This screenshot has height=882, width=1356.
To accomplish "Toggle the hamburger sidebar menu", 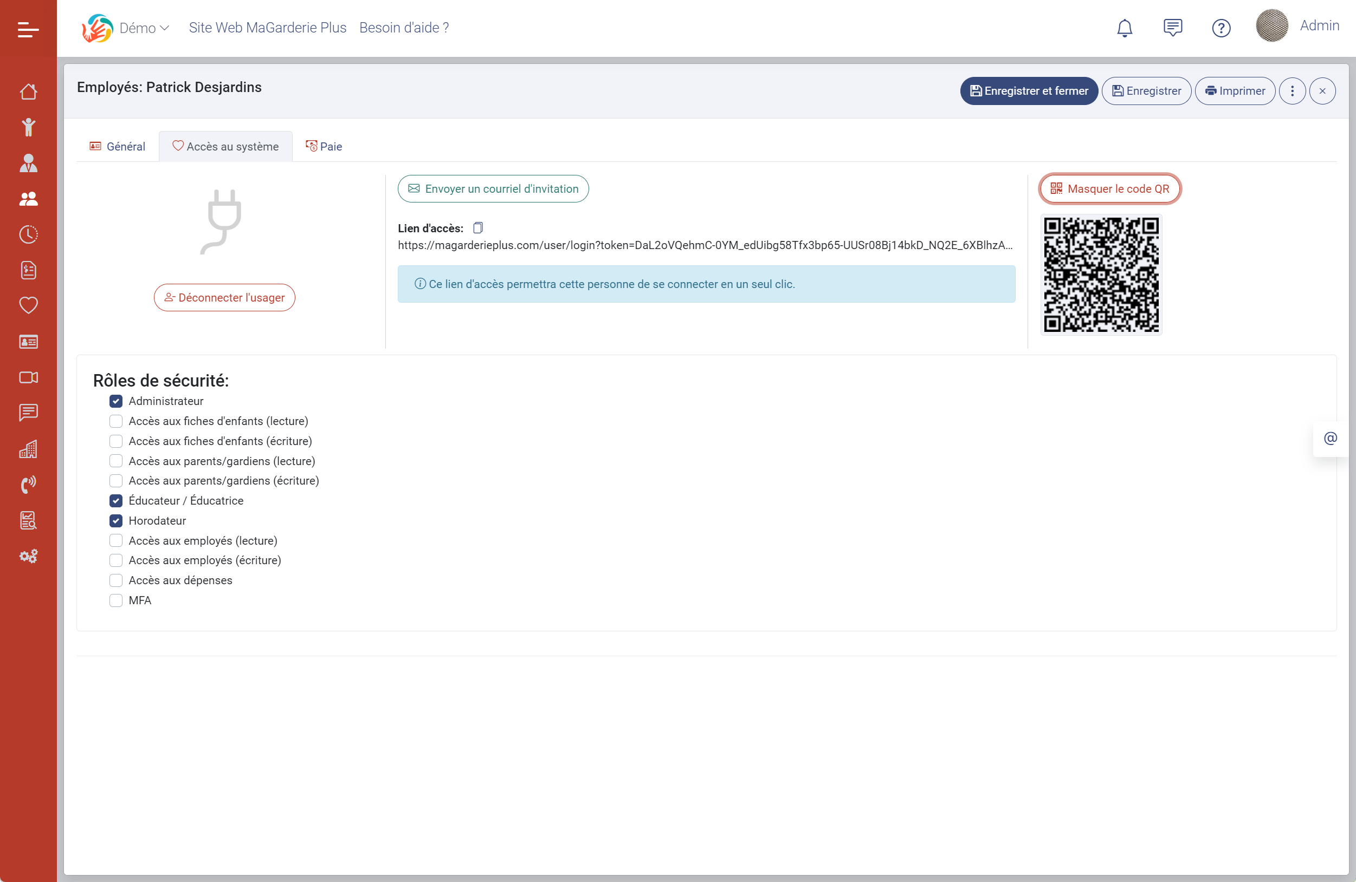I will 28,29.
